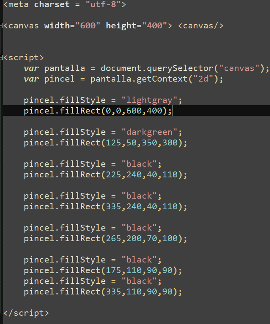The width and height of the screenshot is (270, 324).
Task: Click the "darkgreen" color string
Action: [x=149, y=132]
